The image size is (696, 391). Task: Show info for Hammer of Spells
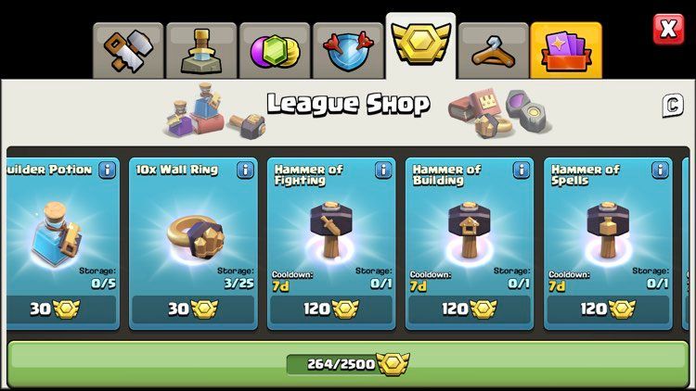click(x=660, y=170)
